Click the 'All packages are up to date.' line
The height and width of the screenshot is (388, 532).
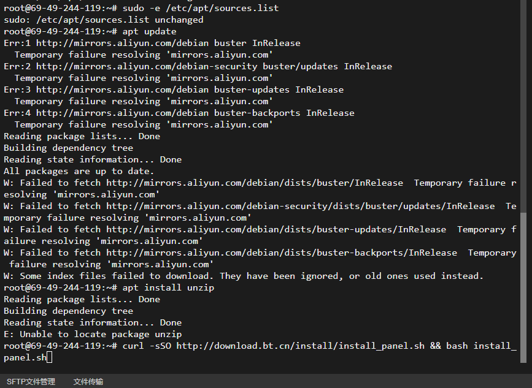tap(79, 172)
